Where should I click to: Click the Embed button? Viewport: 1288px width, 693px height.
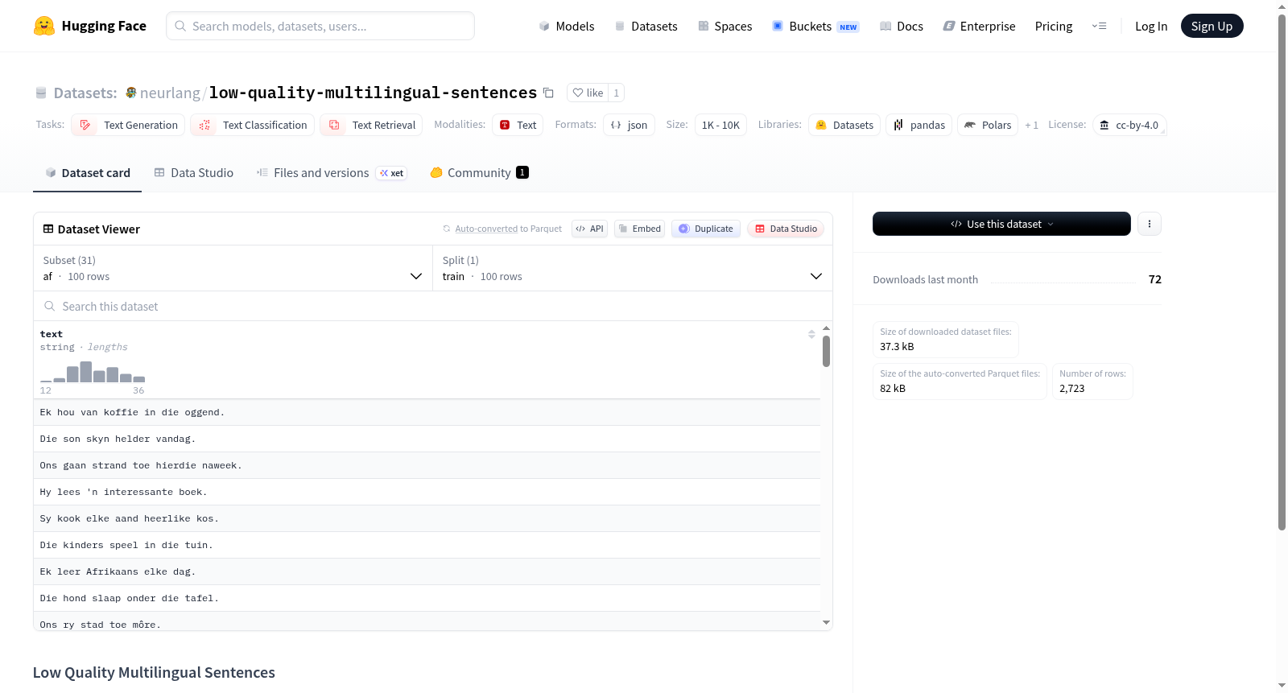tap(639, 229)
